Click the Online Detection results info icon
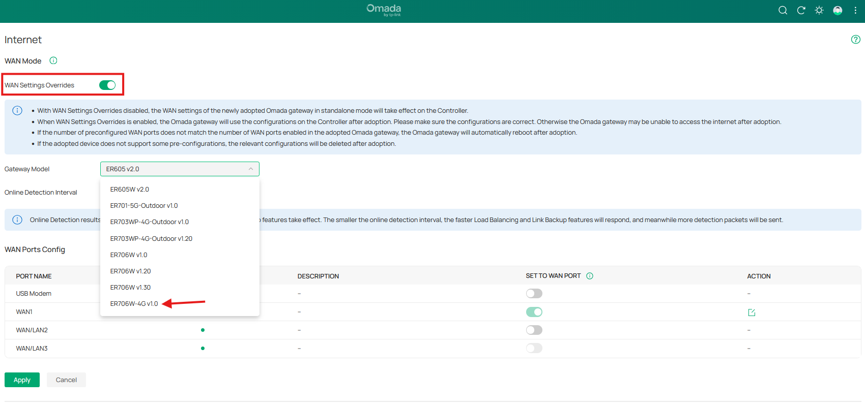Viewport: 865px width, 407px height. [17, 220]
